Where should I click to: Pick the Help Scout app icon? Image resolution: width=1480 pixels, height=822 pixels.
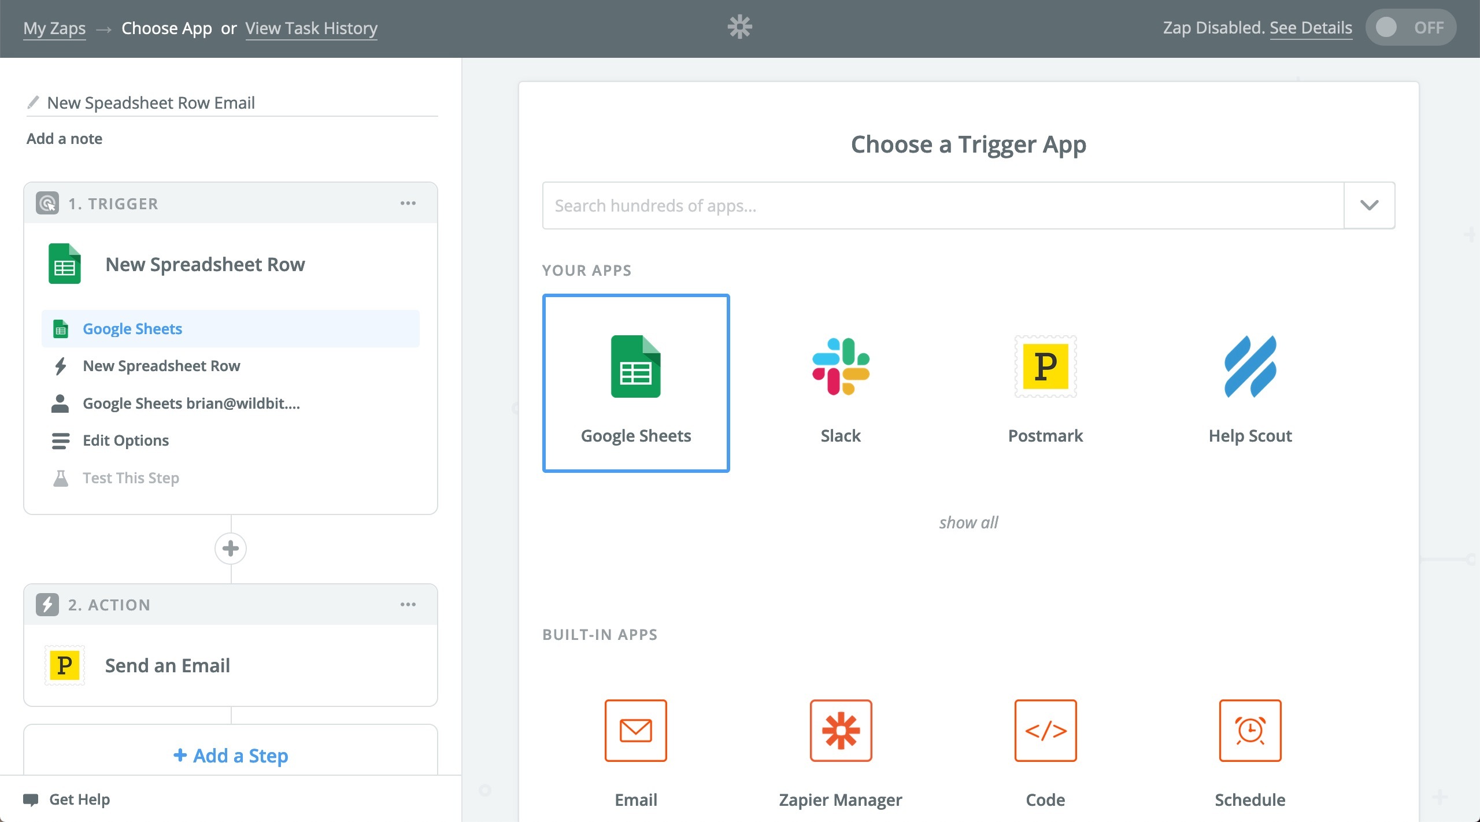[1250, 366]
